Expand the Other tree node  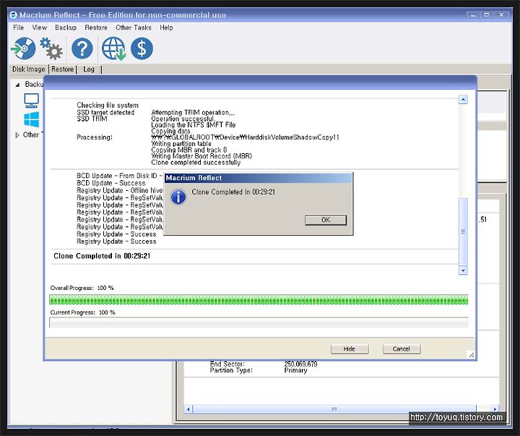(17, 135)
